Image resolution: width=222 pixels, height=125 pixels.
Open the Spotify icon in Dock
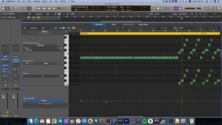(x=144, y=121)
